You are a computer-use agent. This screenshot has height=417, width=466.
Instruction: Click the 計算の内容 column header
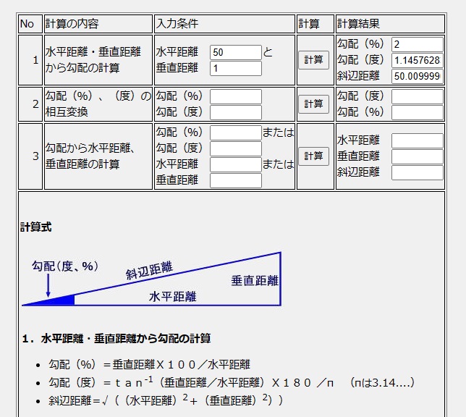[x=98, y=24]
